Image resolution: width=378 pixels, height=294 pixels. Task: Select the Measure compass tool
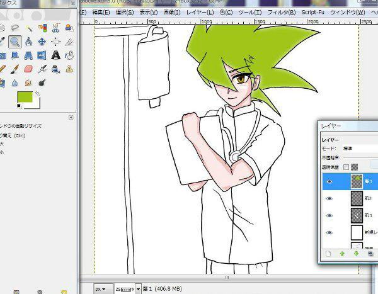pyautogui.click(x=29, y=42)
